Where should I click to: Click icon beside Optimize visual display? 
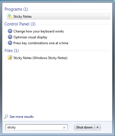pyautogui.click(x=10, y=37)
